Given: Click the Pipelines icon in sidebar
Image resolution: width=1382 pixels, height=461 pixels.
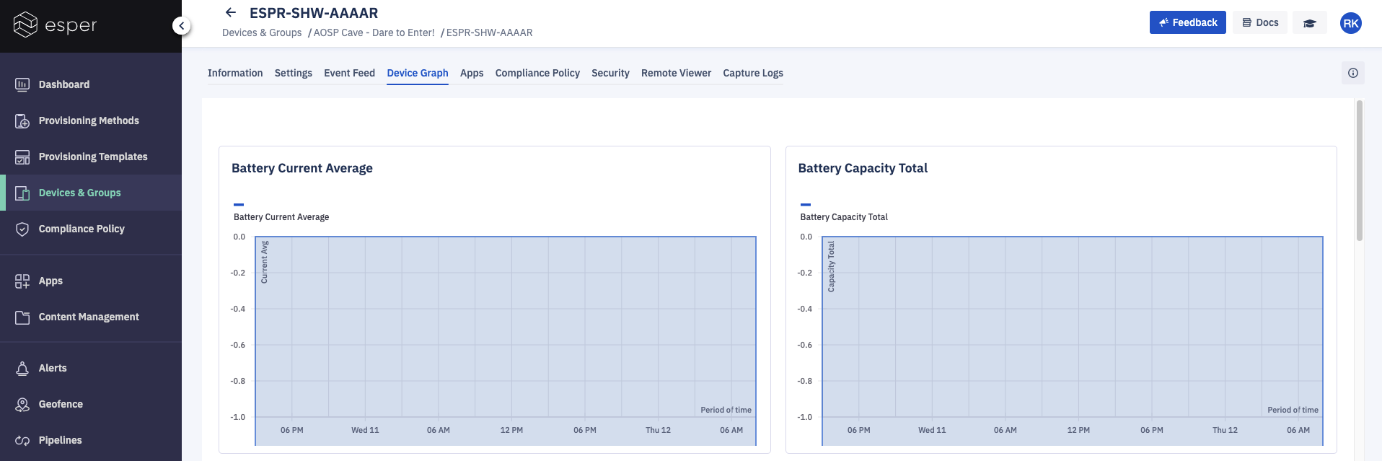Looking at the screenshot, I should [22, 440].
